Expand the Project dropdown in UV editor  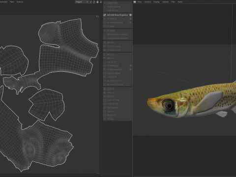point(82,2)
